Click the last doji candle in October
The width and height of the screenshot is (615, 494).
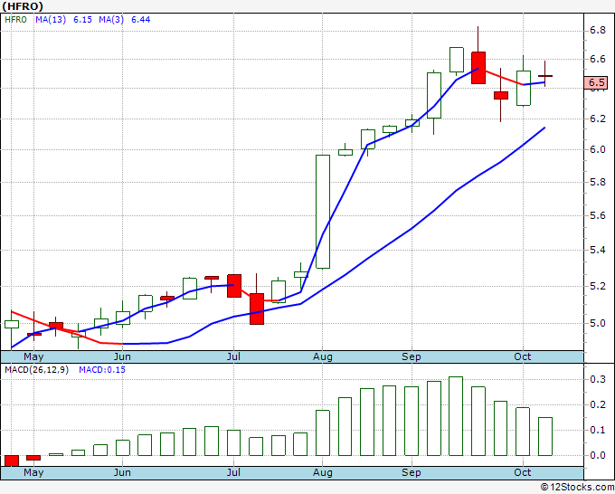pos(545,76)
